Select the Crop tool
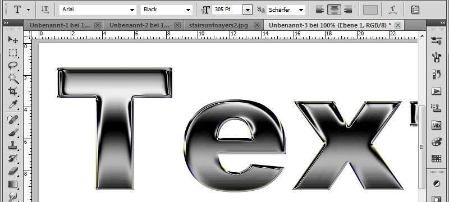 12,91
